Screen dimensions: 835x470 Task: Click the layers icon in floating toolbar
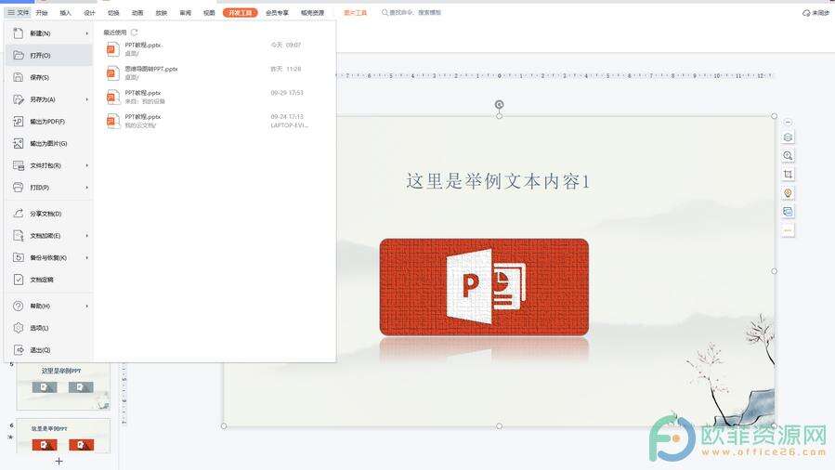(x=789, y=137)
